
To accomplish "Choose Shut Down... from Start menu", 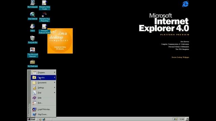I will point(44,114).
